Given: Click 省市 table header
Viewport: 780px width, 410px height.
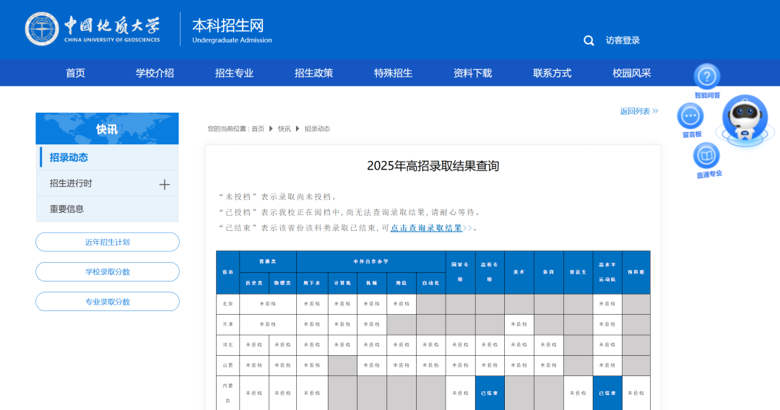Looking at the screenshot, I should (227, 272).
